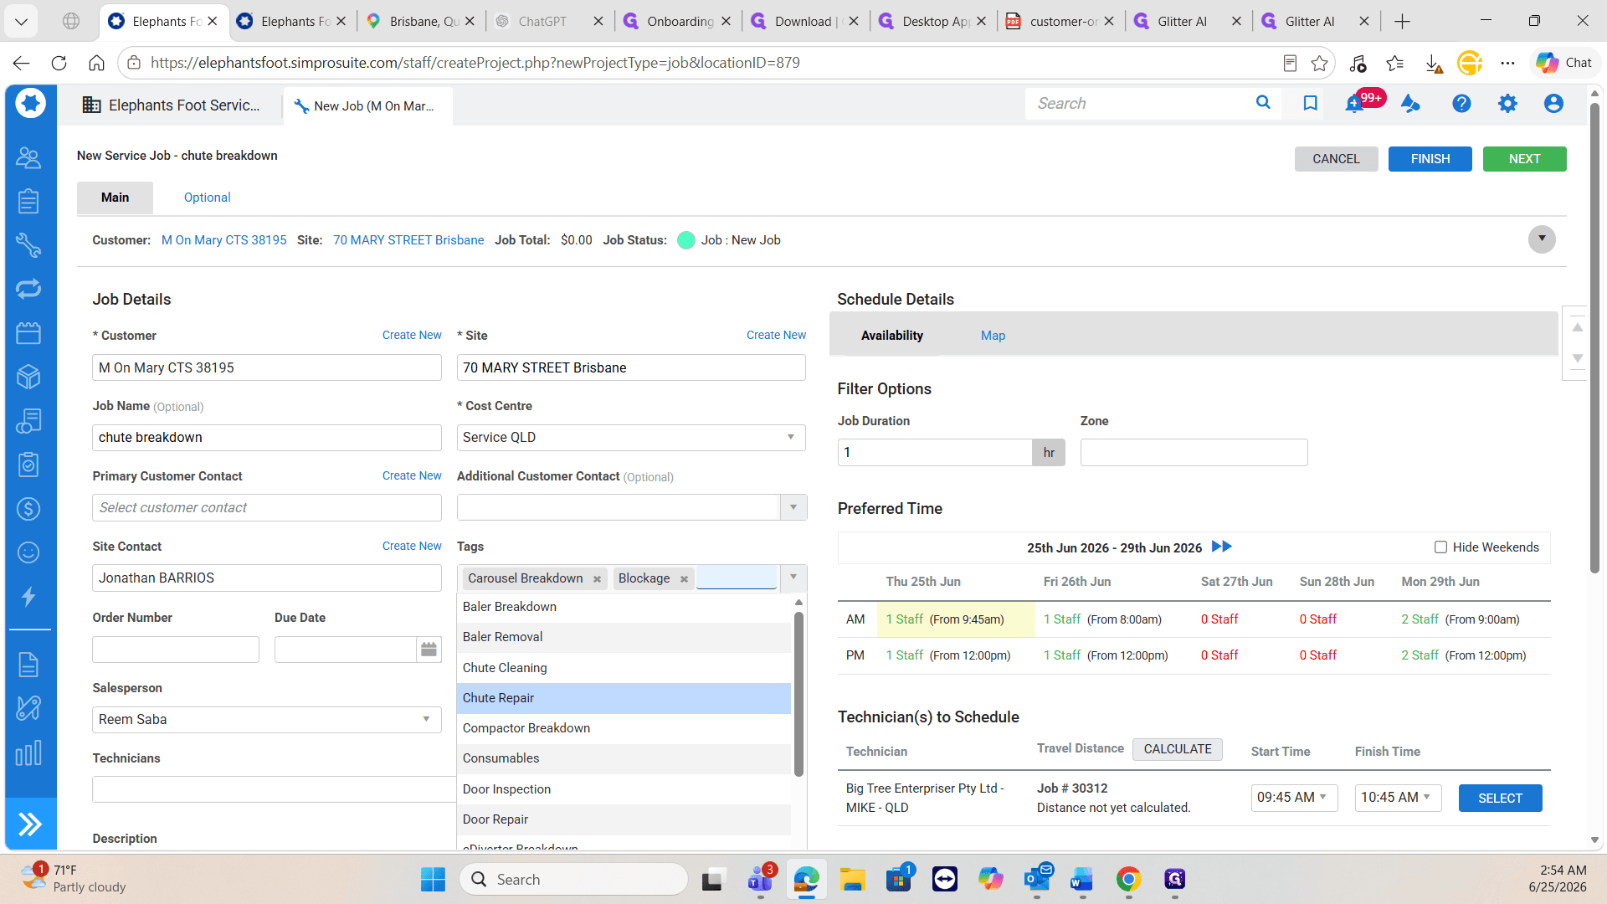Toggle Hide Weekends checkbox
The height and width of the screenshot is (904, 1607).
[x=1440, y=547]
